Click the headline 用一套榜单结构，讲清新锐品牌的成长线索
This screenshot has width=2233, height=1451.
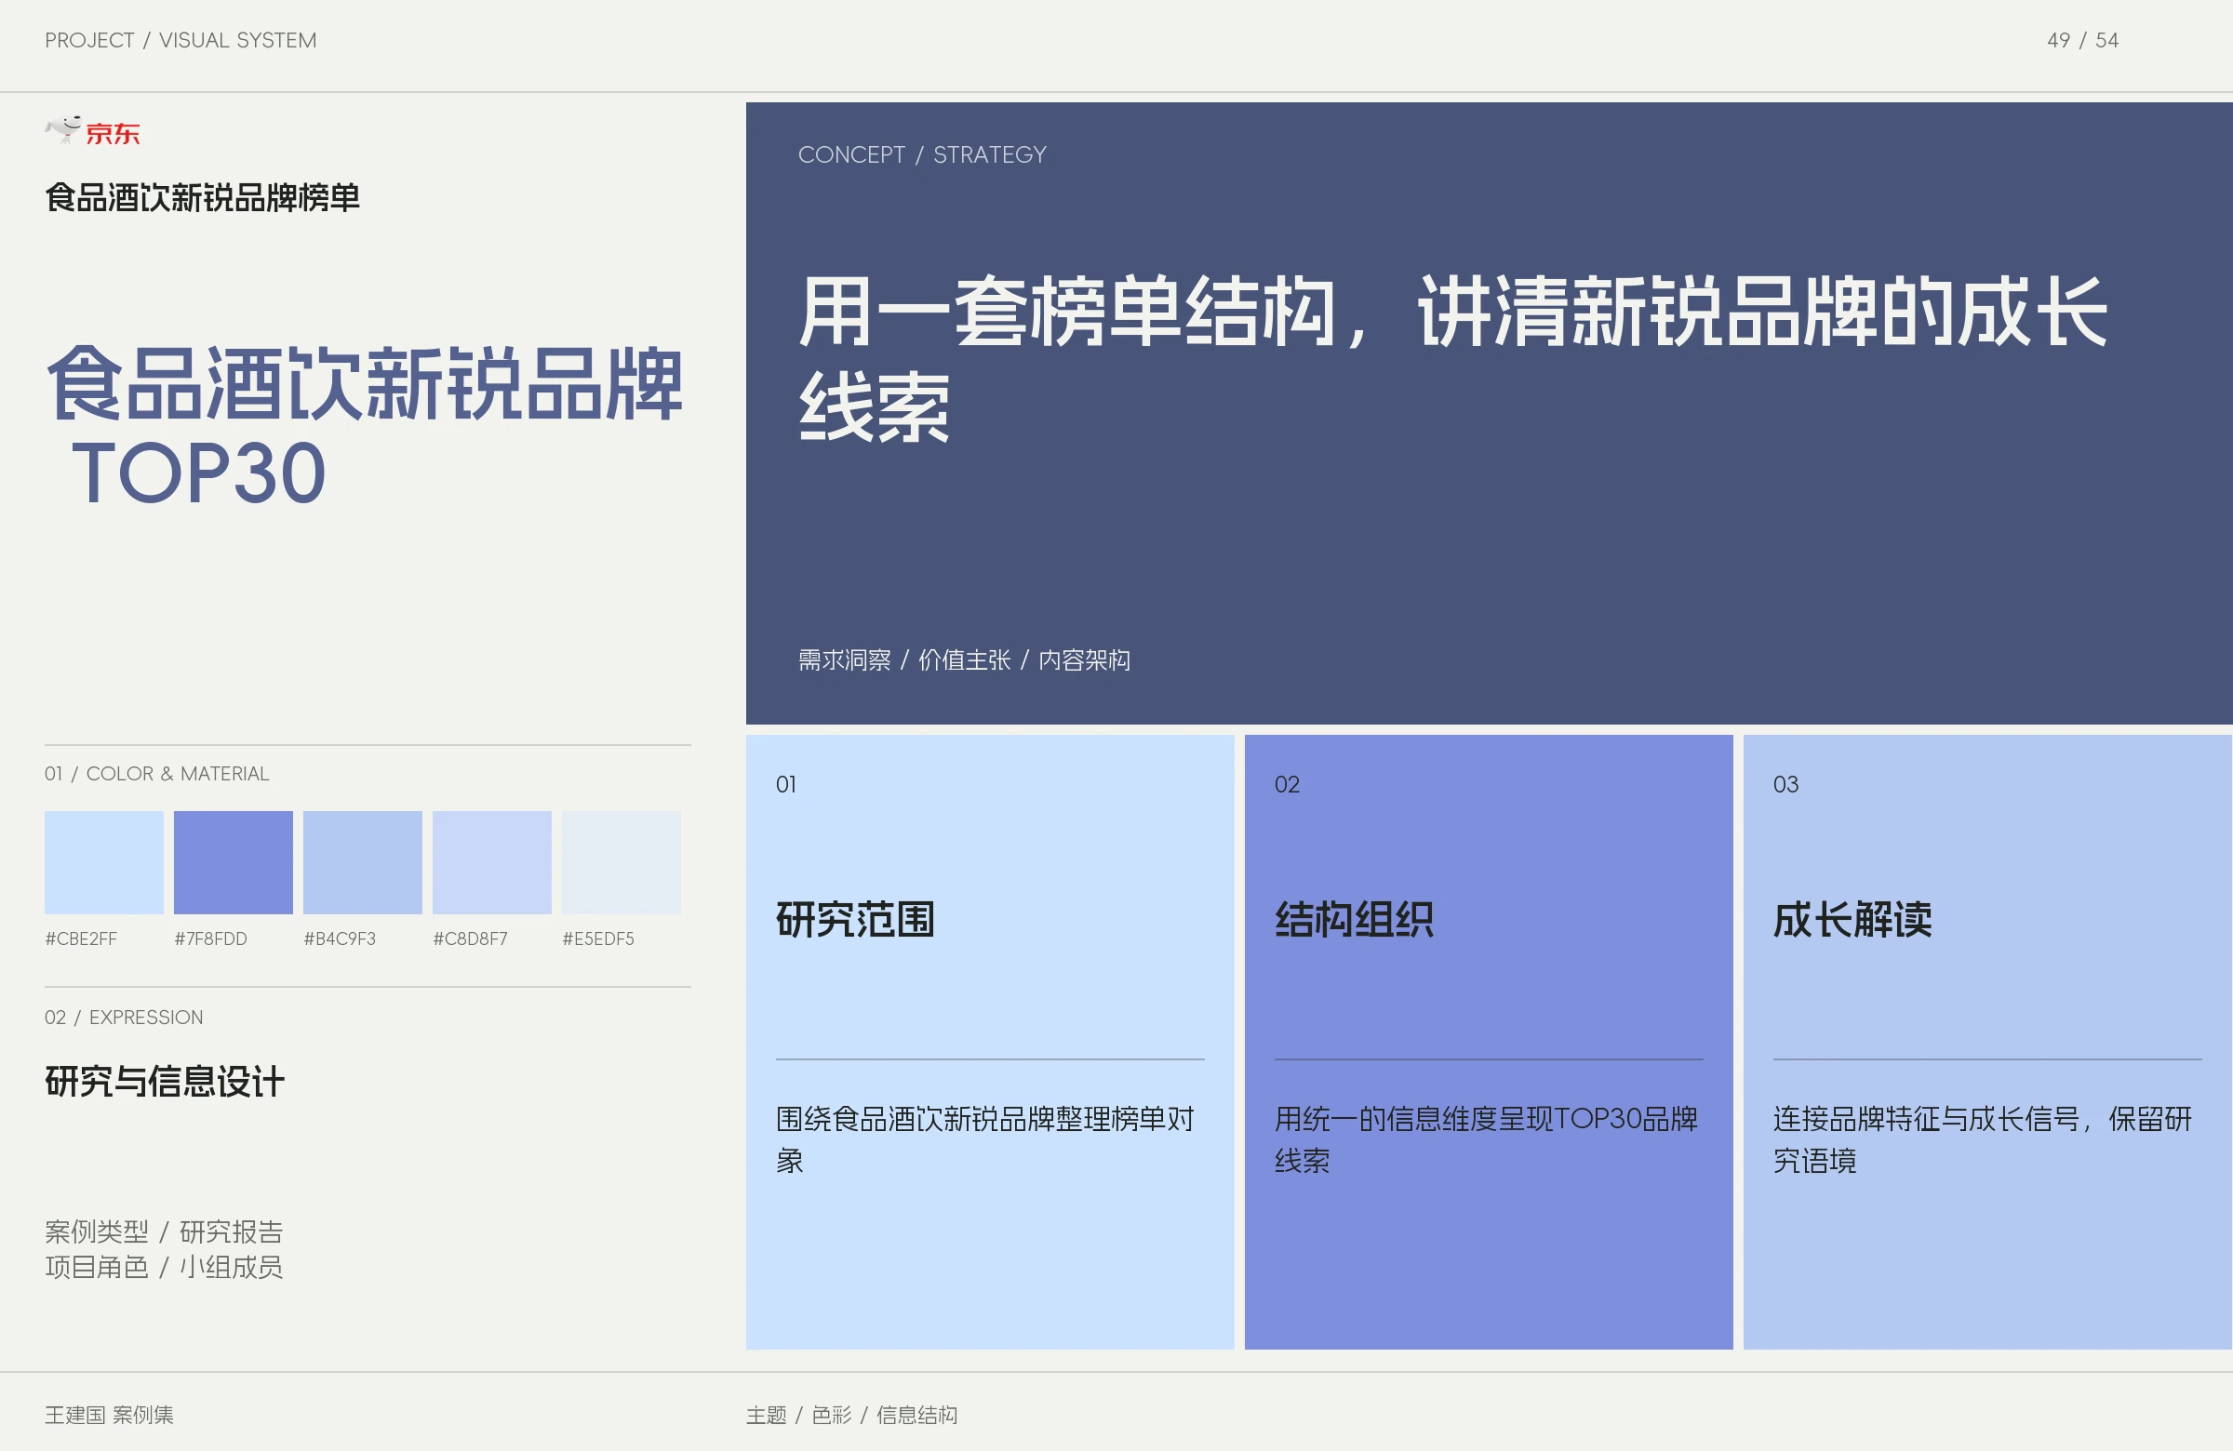click(1452, 358)
